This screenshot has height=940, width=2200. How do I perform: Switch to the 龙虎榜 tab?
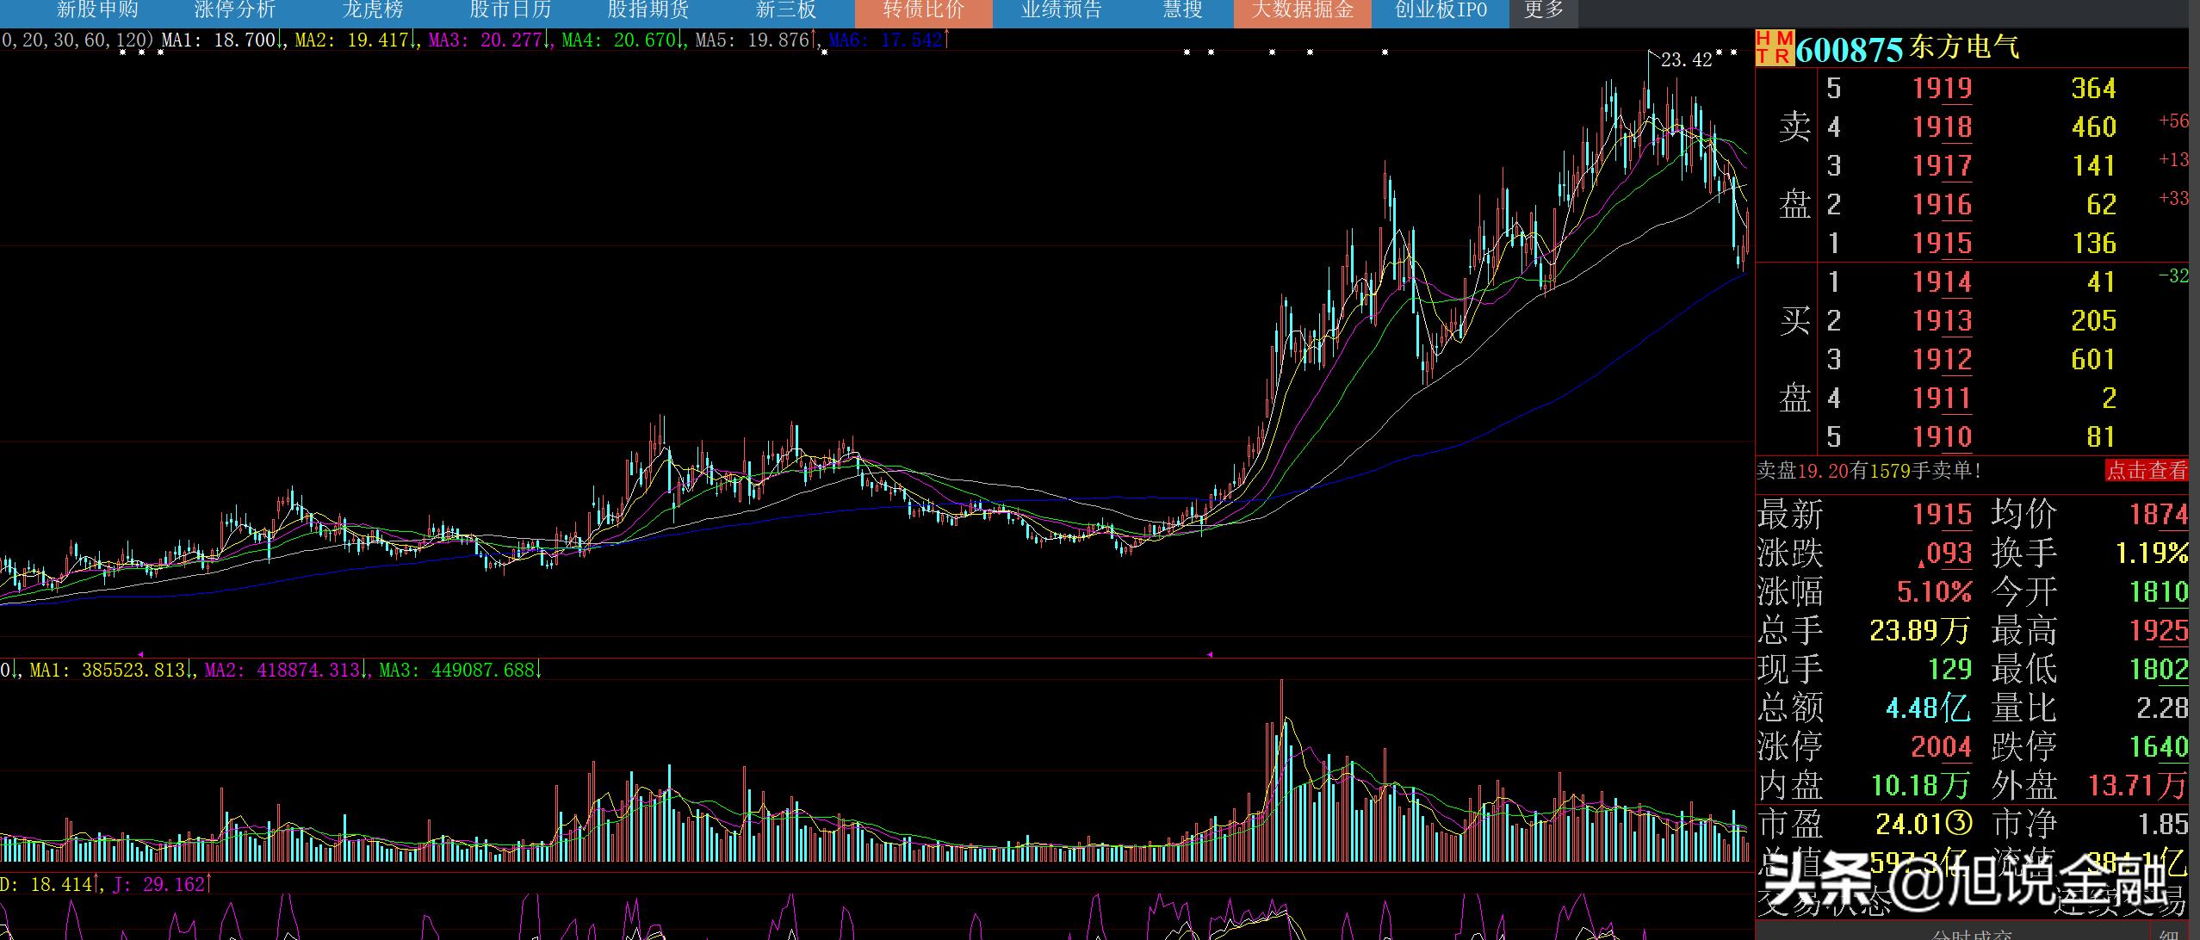[x=372, y=10]
